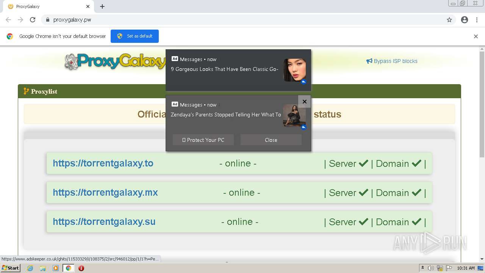Open the Action Center flag icon
The height and width of the screenshot is (273, 485).
(x=449, y=268)
